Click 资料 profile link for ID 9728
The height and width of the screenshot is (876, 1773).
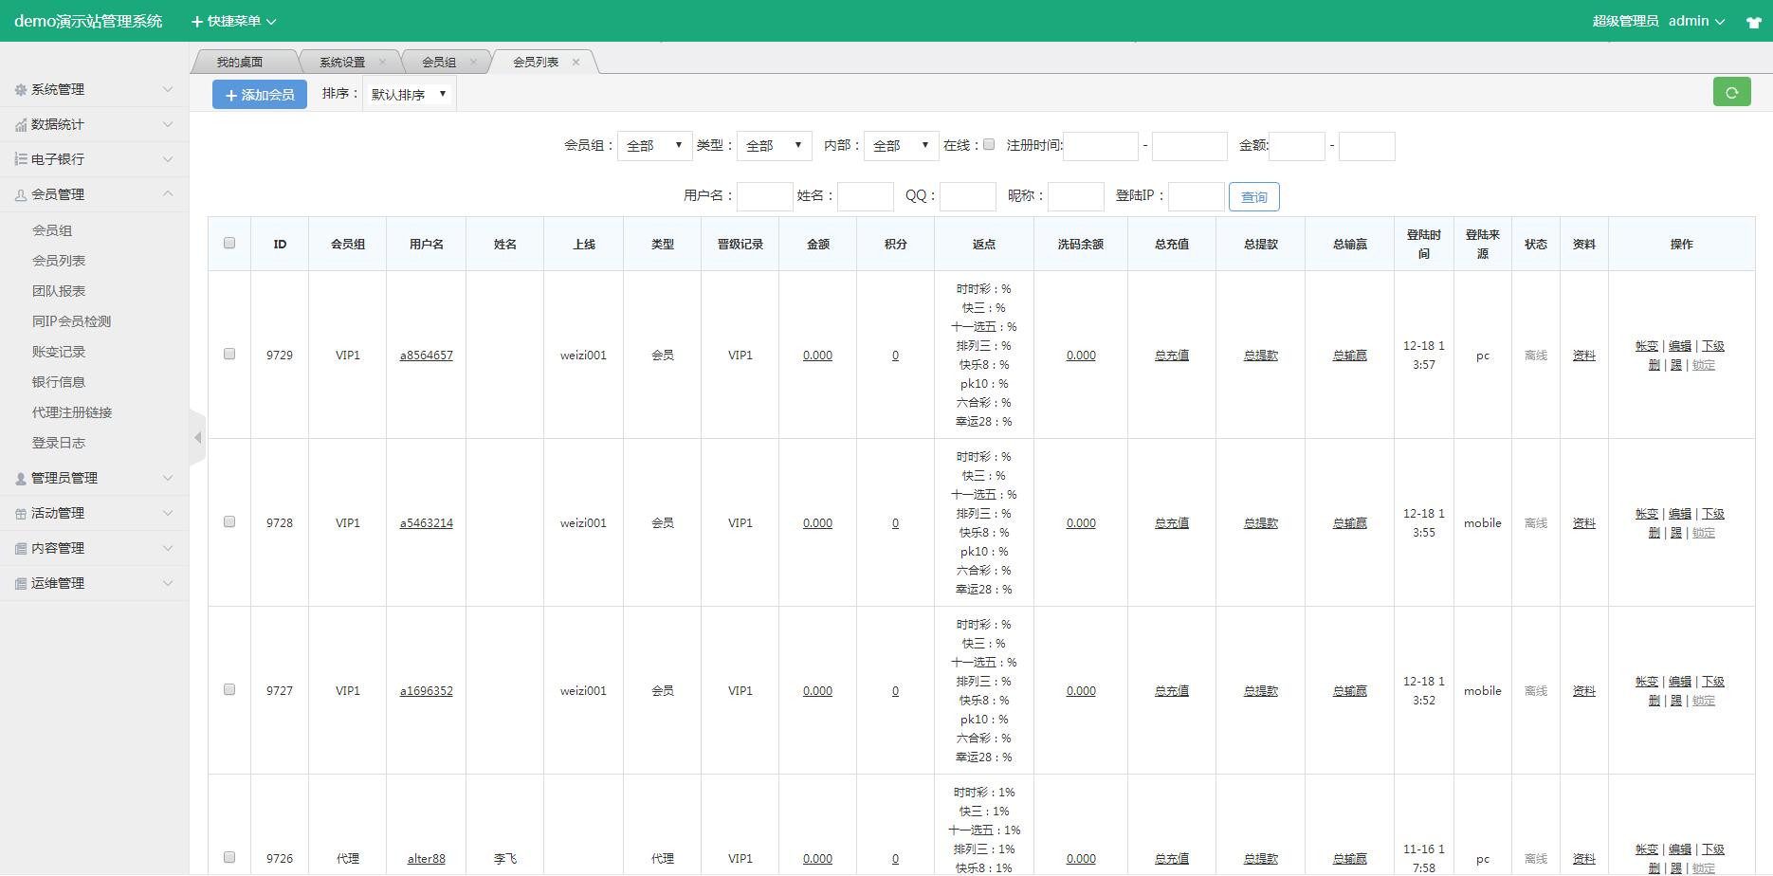click(1584, 523)
